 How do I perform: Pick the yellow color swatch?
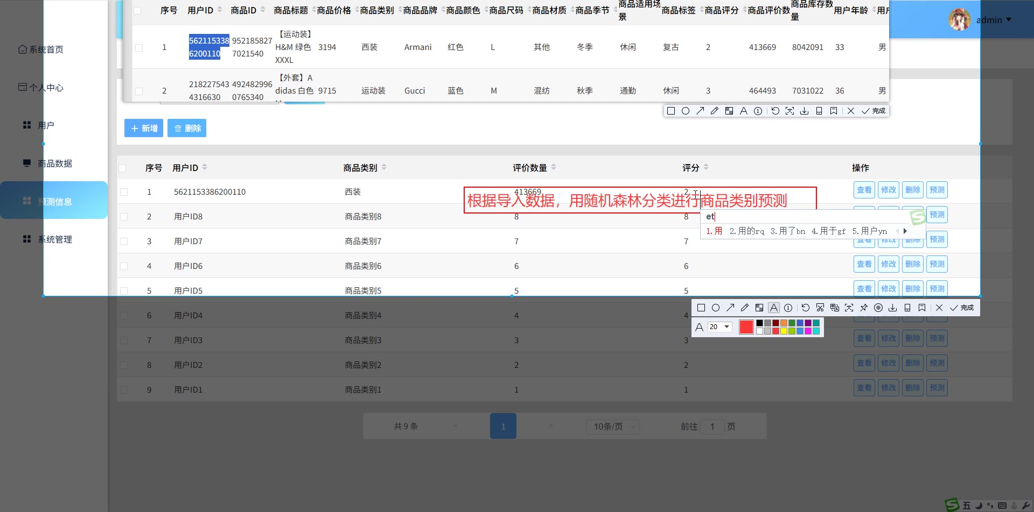[x=784, y=331]
